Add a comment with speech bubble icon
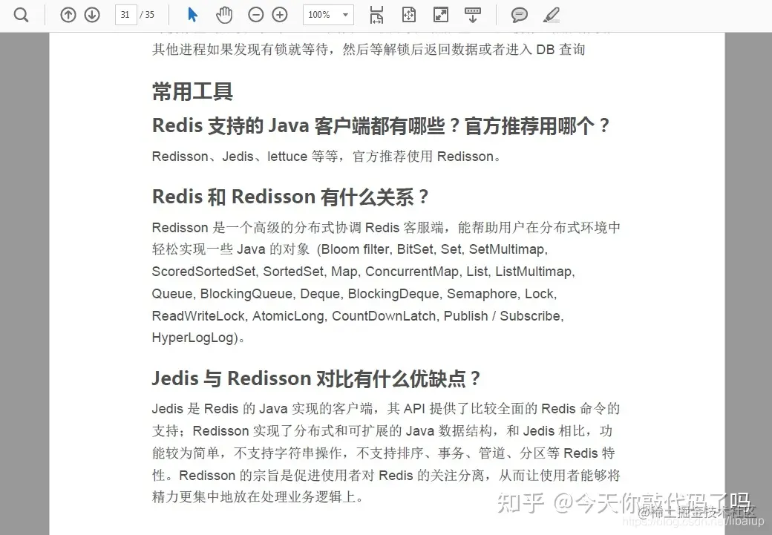Image resolution: width=772 pixels, height=535 pixels. pyautogui.click(x=520, y=16)
